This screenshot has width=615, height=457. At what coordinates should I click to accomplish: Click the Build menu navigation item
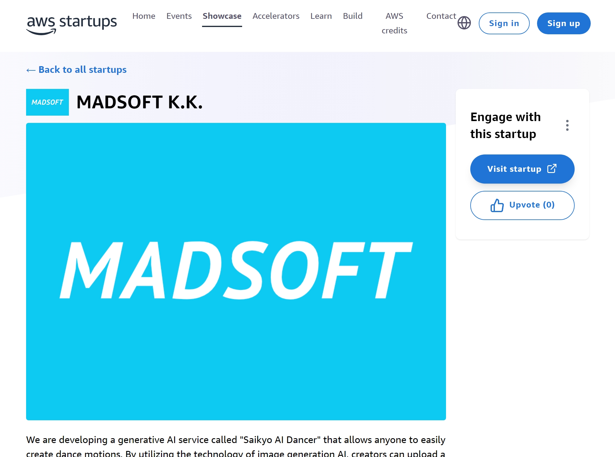(x=353, y=15)
